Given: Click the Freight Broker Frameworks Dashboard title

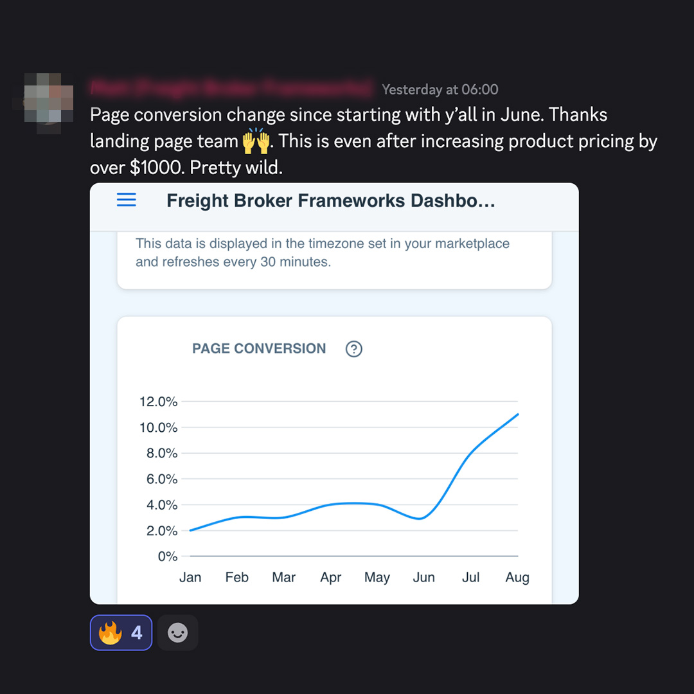Looking at the screenshot, I should [331, 200].
